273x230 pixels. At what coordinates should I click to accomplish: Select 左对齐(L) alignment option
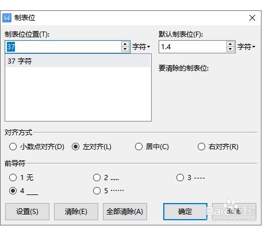click(x=91, y=147)
